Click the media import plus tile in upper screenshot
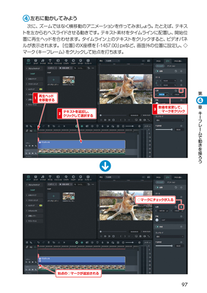This screenshot has height=293, width=207. tap(53, 80)
